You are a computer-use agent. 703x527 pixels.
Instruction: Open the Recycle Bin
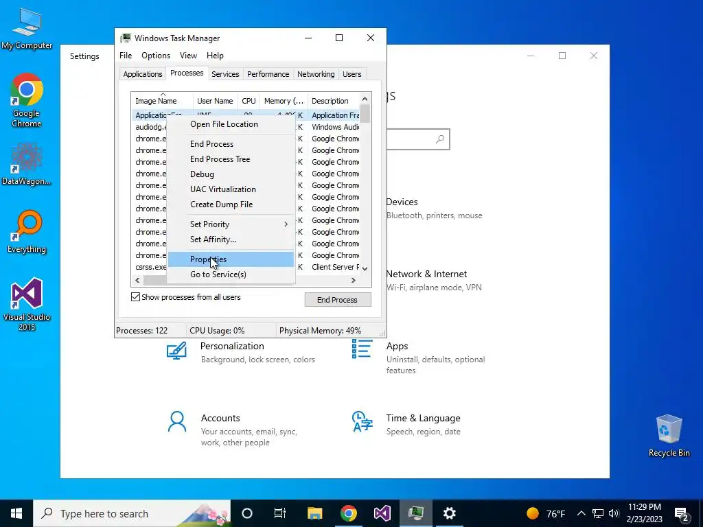(x=669, y=435)
